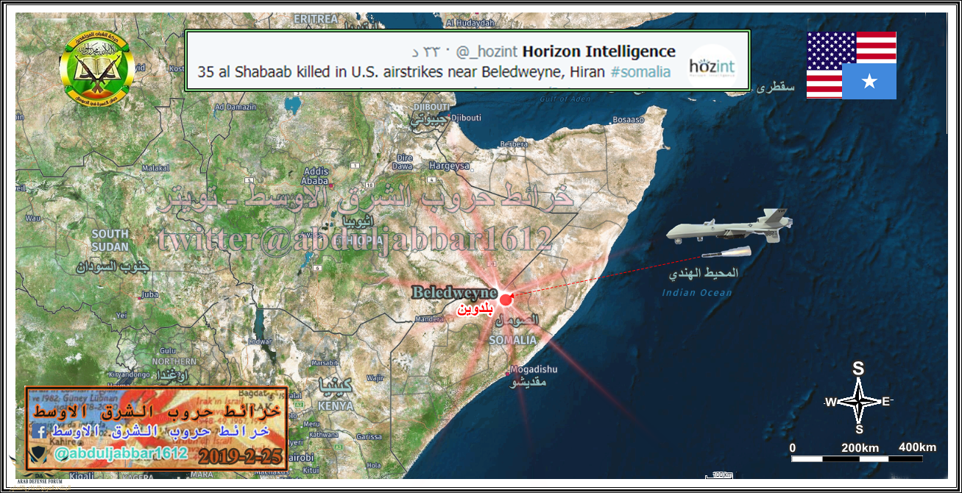Click the blue Somalia flag with star
Screen dimensions: 962x493
coord(869,81)
